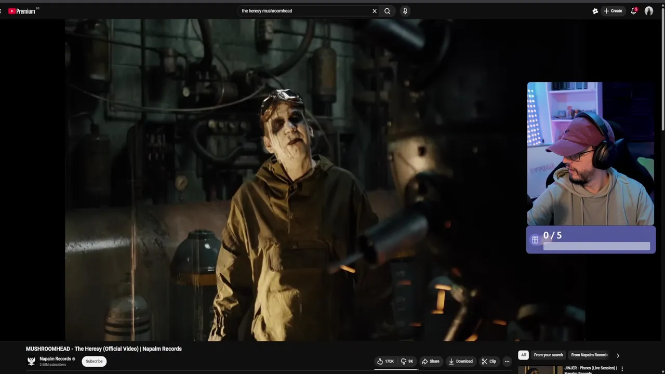665x374 pixels.
Task: Click the JINJER Pisces video thumbnail
Action: click(540, 370)
